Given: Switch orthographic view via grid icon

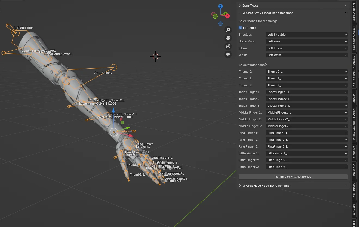Looking at the screenshot, I should pos(228,54).
